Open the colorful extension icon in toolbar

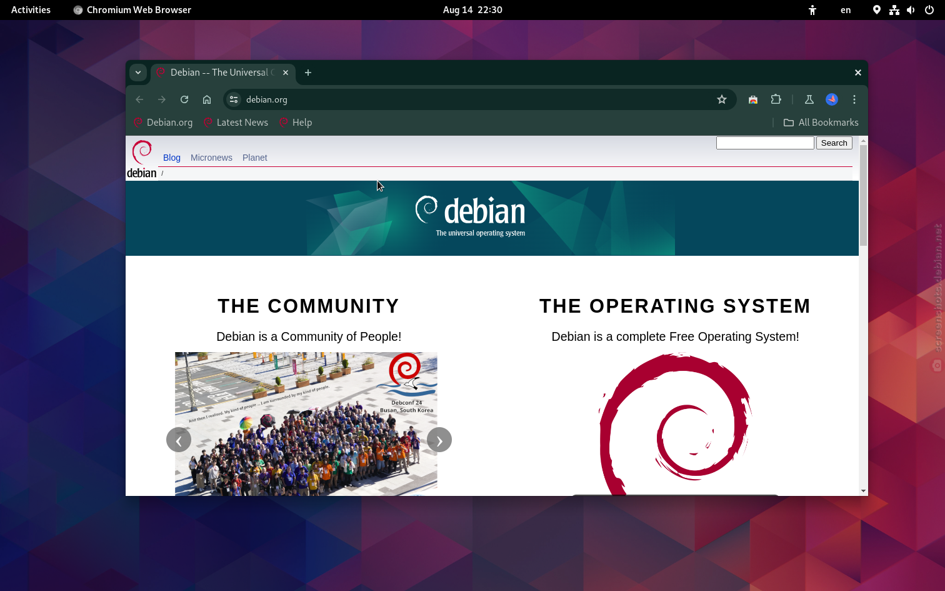pyautogui.click(x=753, y=99)
